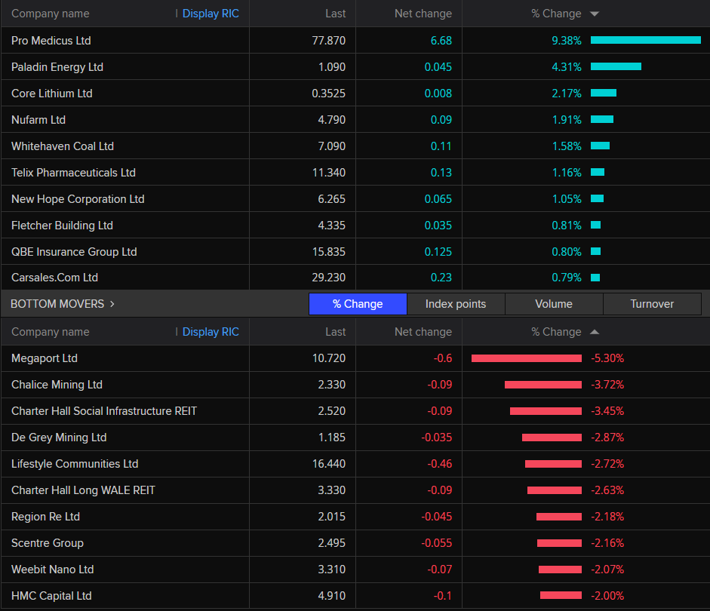Switch to the Volume tab
Screen dimensions: 710x611
pos(554,304)
